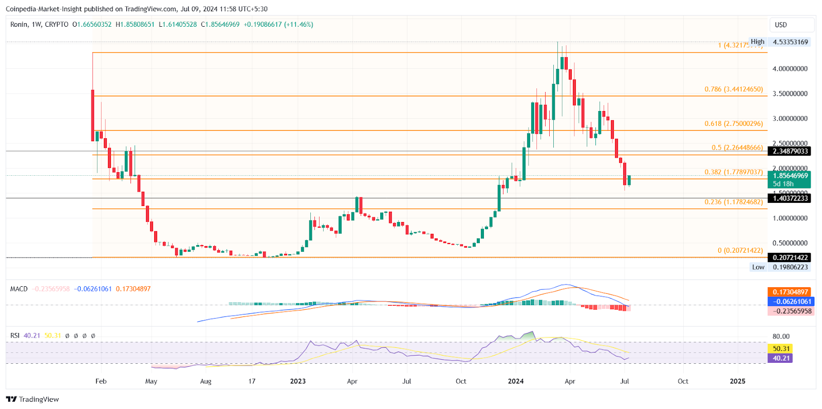The image size is (822, 409).
Task: Click the close value C1.85646969 in the legend
Action: click(x=220, y=24)
